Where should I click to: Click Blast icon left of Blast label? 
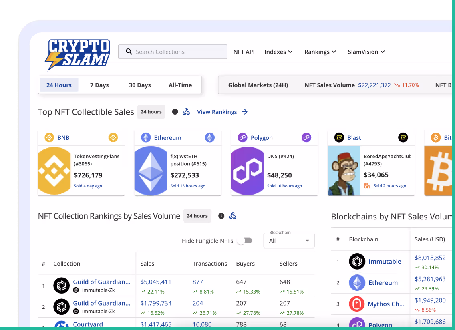point(339,137)
